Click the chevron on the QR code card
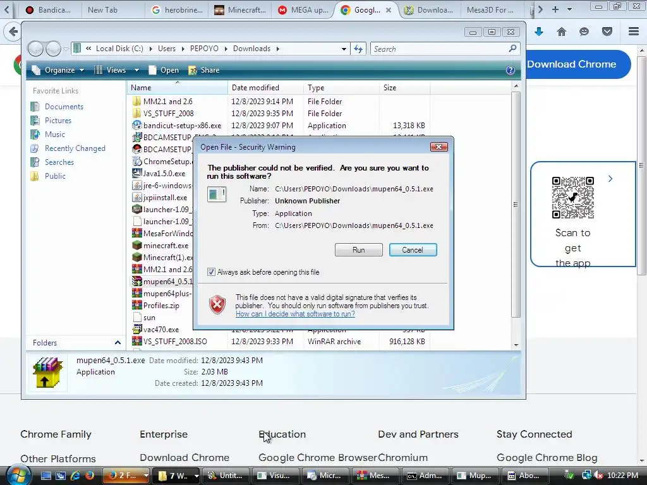 click(x=610, y=179)
